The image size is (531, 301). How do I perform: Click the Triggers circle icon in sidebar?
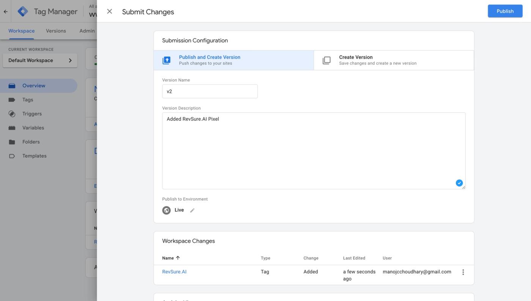click(12, 114)
